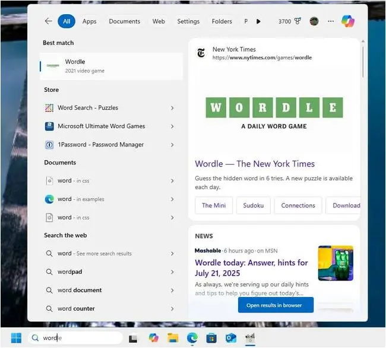Open the three-dot more options menu
Viewport: 386px width, 348px height.
coord(331,21)
